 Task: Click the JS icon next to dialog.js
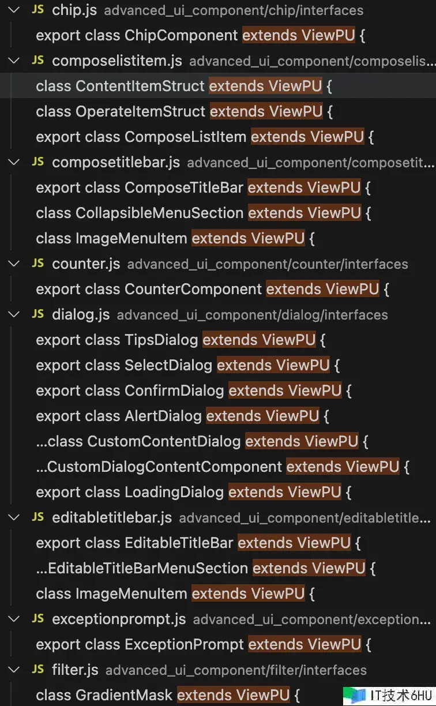[37, 314]
